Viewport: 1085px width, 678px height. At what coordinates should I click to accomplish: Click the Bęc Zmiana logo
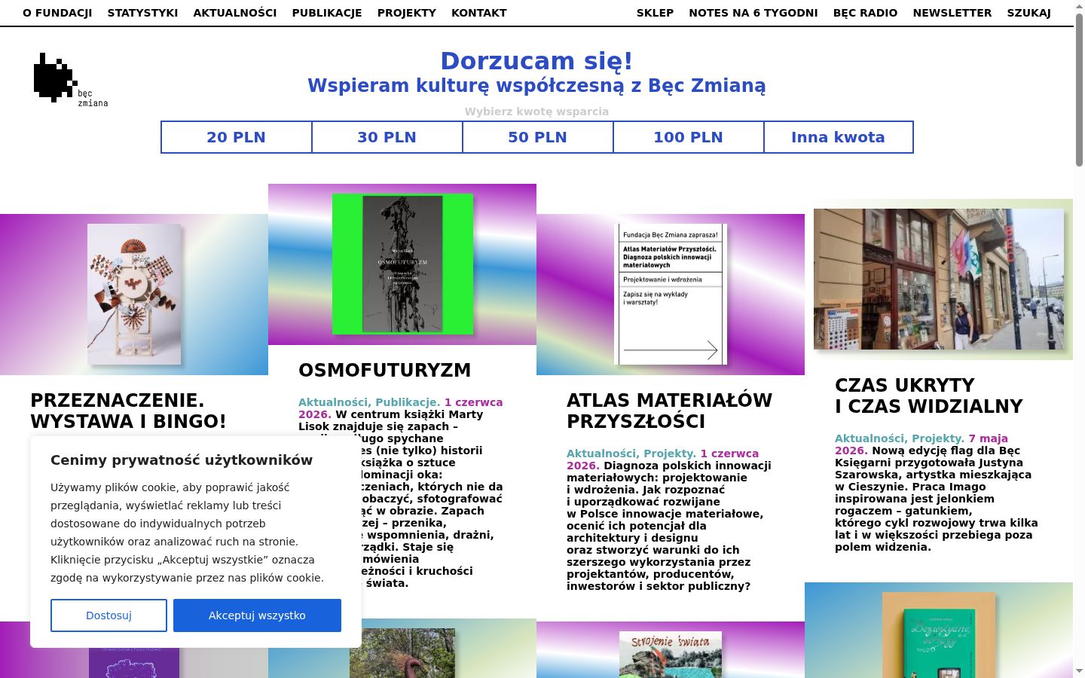pos(70,80)
